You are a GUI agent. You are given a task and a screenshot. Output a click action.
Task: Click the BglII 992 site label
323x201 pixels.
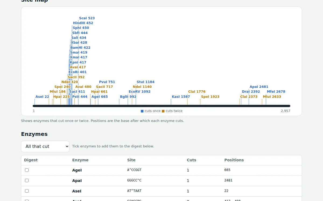pos(128,97)
